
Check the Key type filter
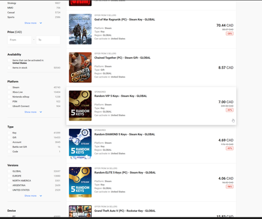coord(9,133)
